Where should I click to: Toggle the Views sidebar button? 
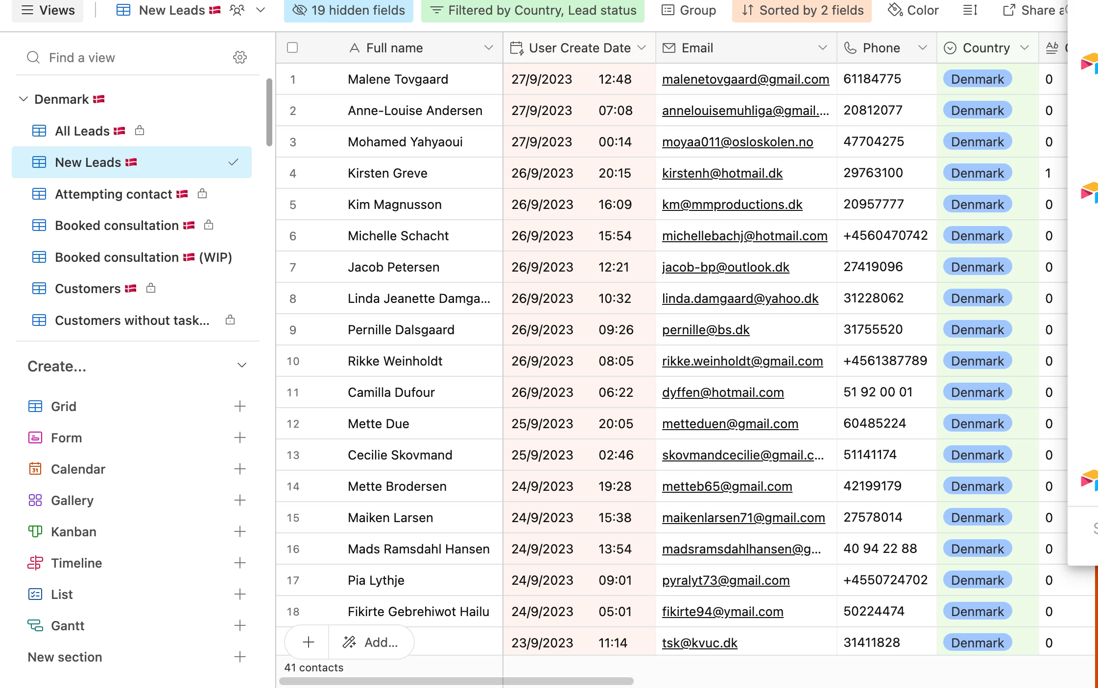(x=48, y=10)
